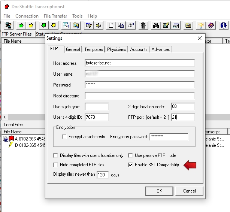
Task: Uncheck Enable SSL Compatibility
Action: [x=130, y=165]
